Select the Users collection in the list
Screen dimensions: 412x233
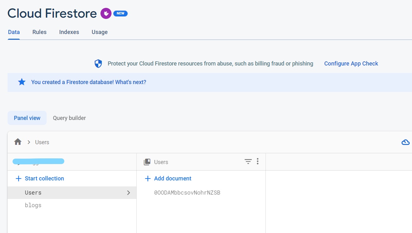click(72, 193)
